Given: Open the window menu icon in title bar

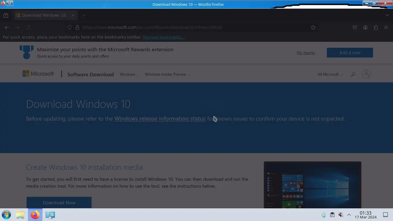Looking at the screenshot, I should click(x=10, y=3).
